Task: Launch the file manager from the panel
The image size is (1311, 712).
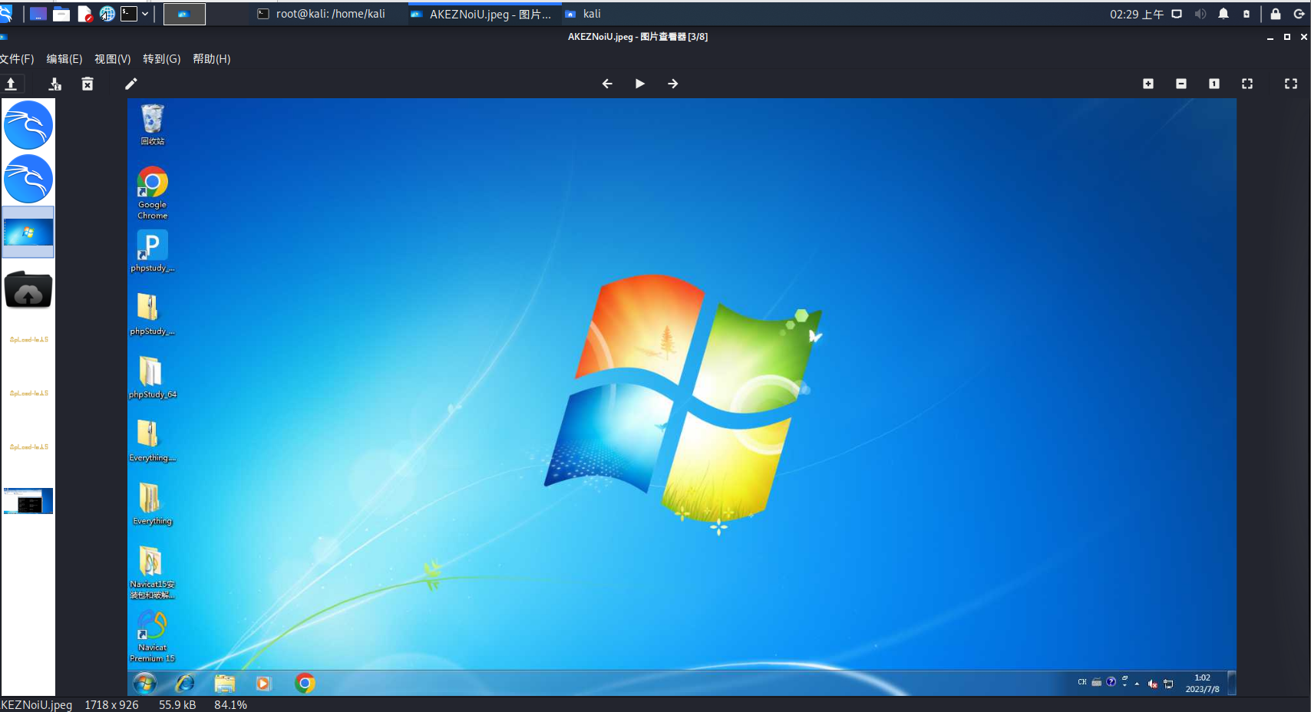Action: pos(61,14)
